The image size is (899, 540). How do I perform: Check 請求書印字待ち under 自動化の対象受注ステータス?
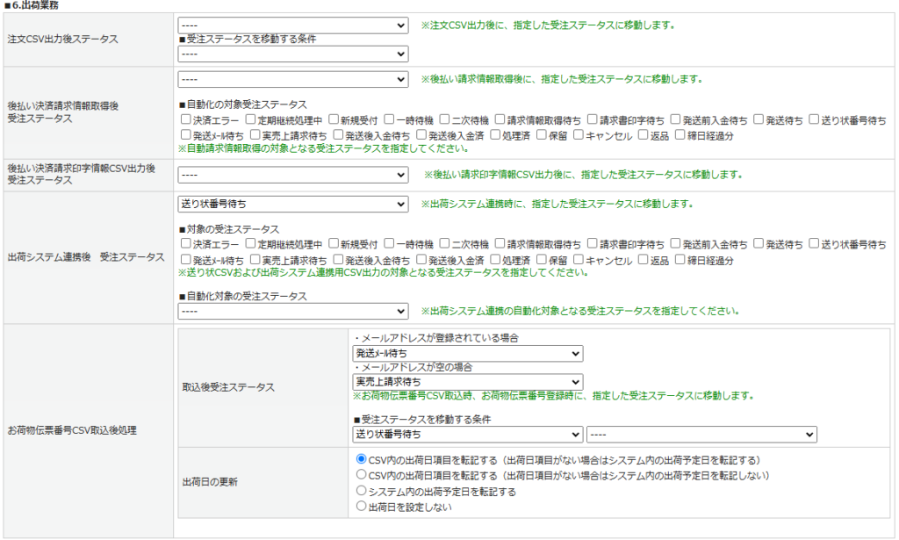point(593,119)
